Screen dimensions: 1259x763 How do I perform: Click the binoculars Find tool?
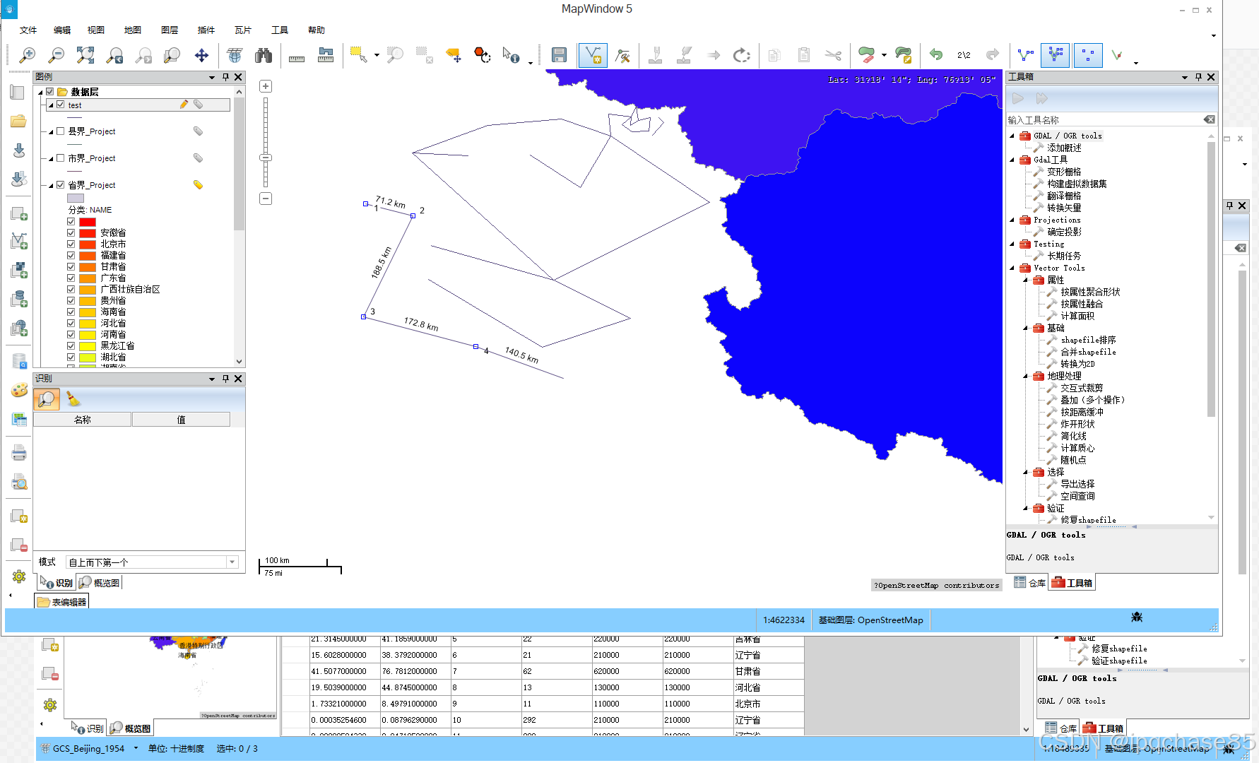click(x=263, y=54)
